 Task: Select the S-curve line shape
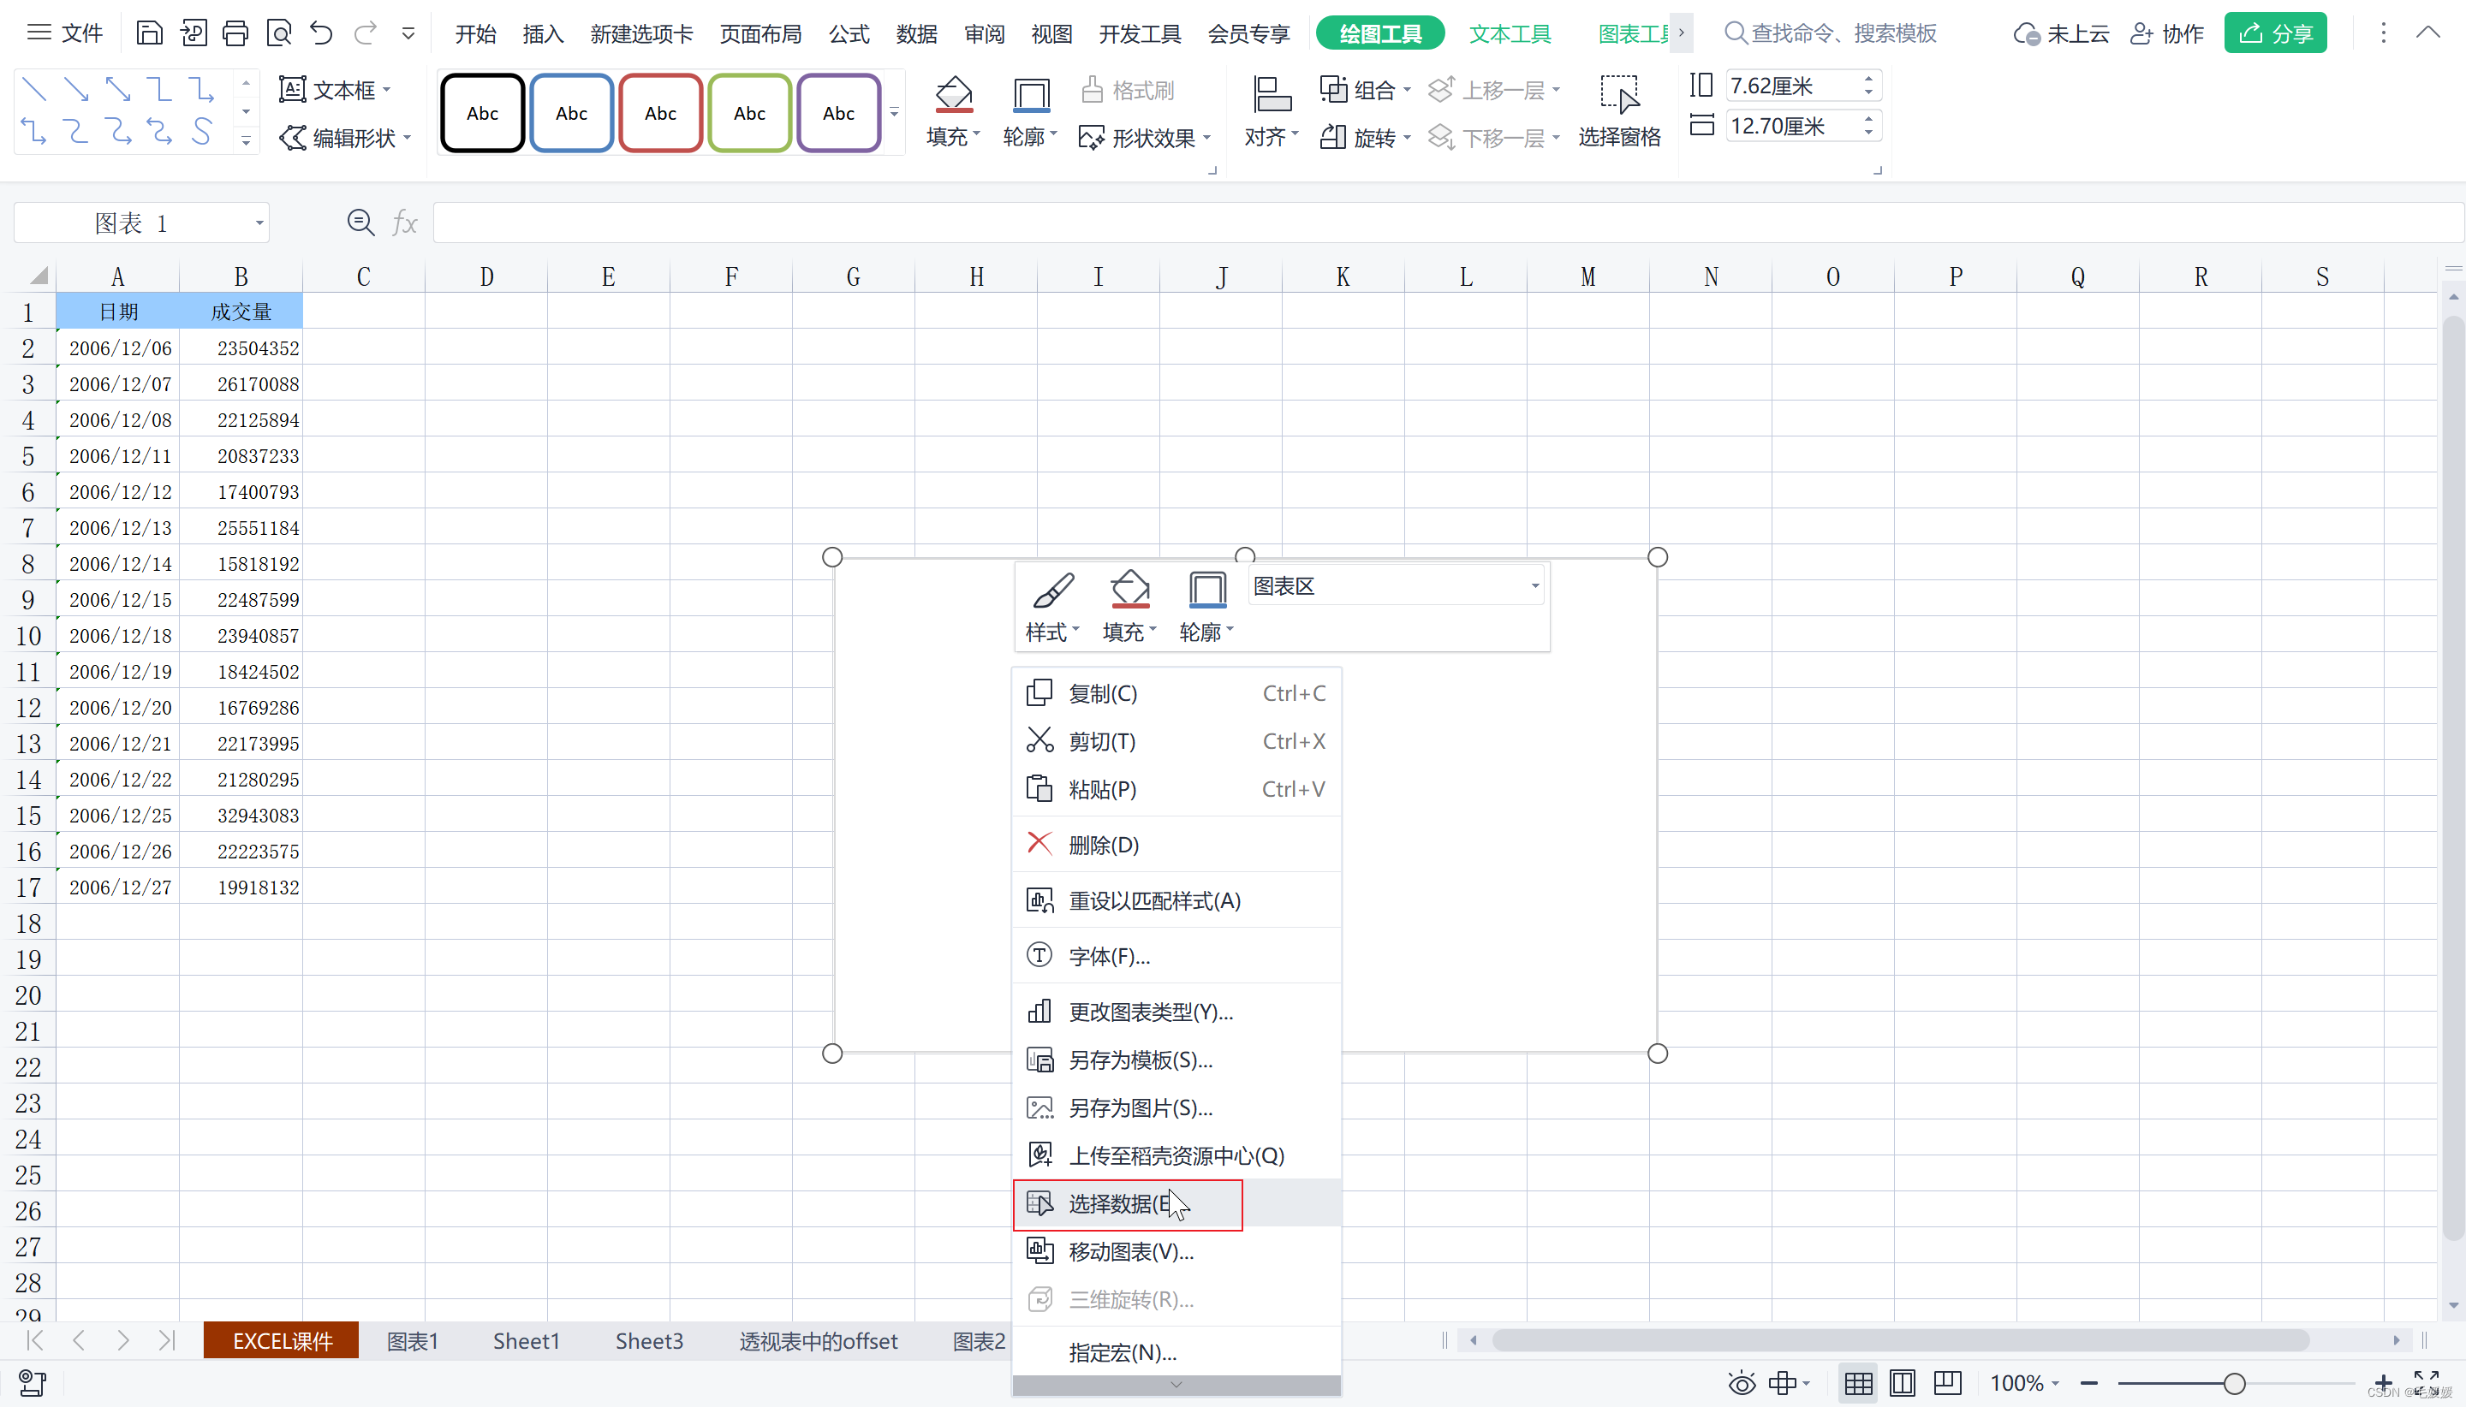click(x=201, y=130)
